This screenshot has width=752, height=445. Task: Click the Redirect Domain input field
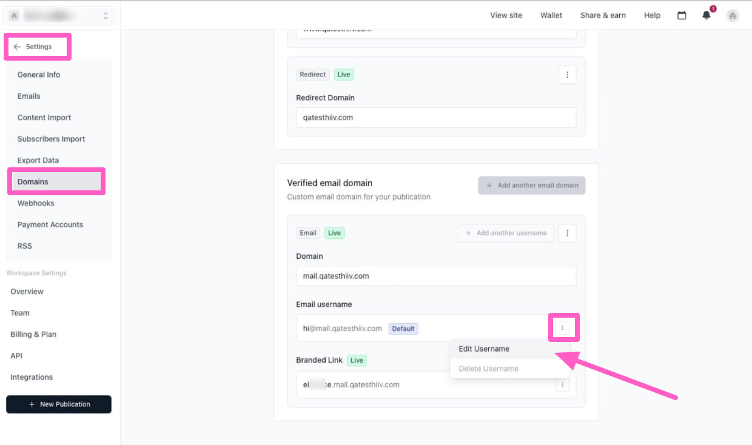click(436, 118)
